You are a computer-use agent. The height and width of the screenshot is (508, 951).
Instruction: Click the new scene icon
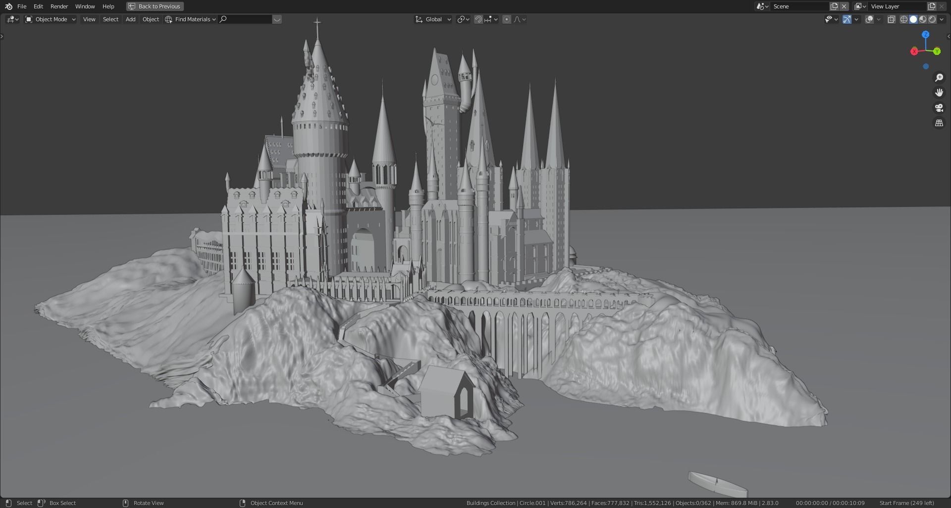(x=834, y=6)
